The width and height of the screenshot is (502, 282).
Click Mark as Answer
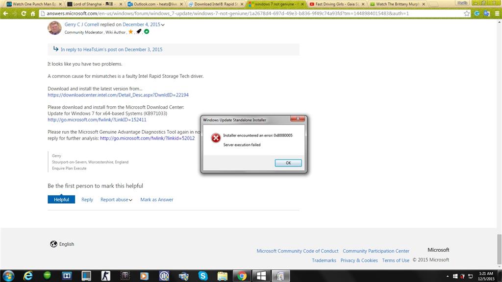click(156, 200)
